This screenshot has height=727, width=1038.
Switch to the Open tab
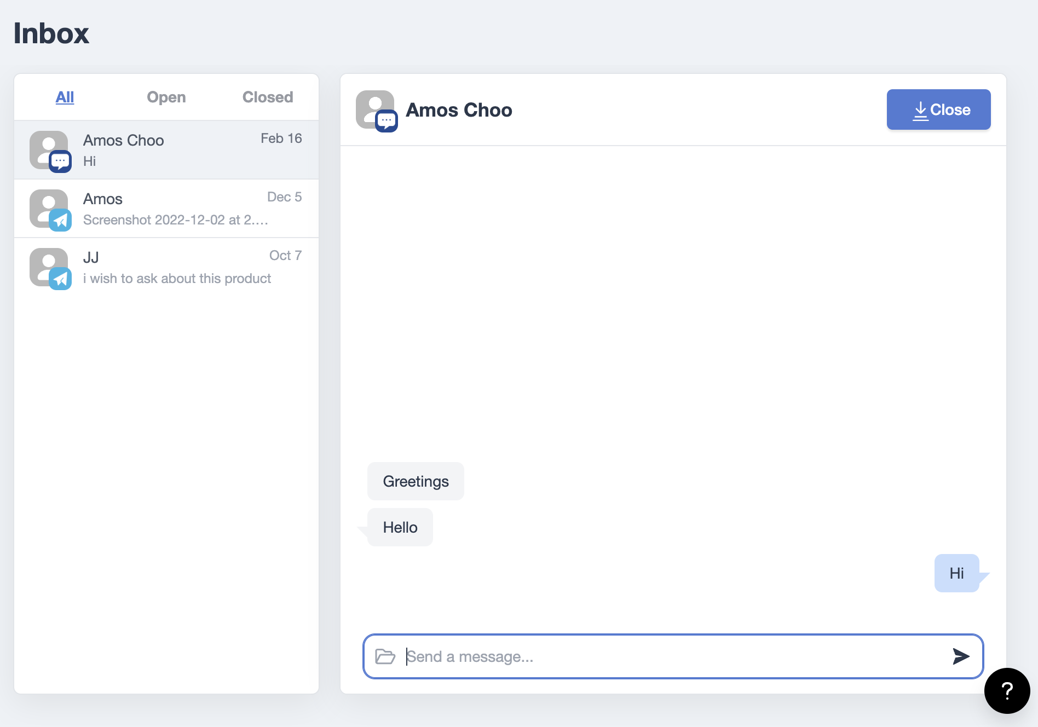[166, 97]
